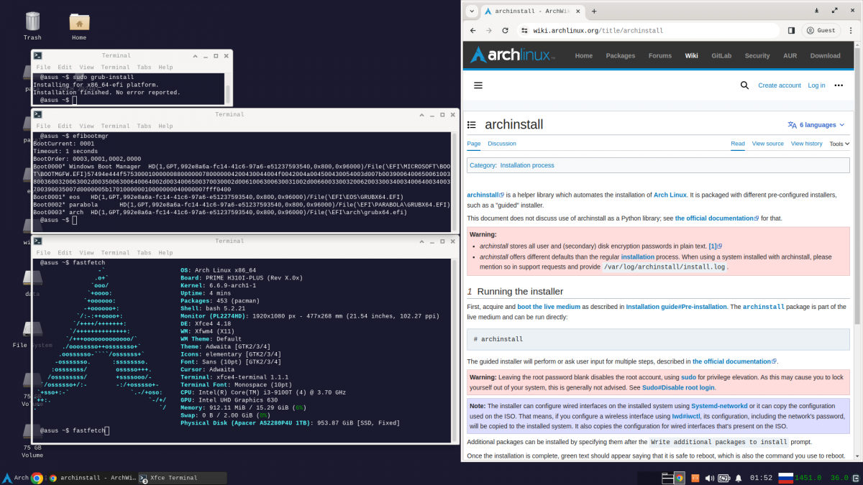Expand the 6 languages dropdown

[x=816, y=124]
